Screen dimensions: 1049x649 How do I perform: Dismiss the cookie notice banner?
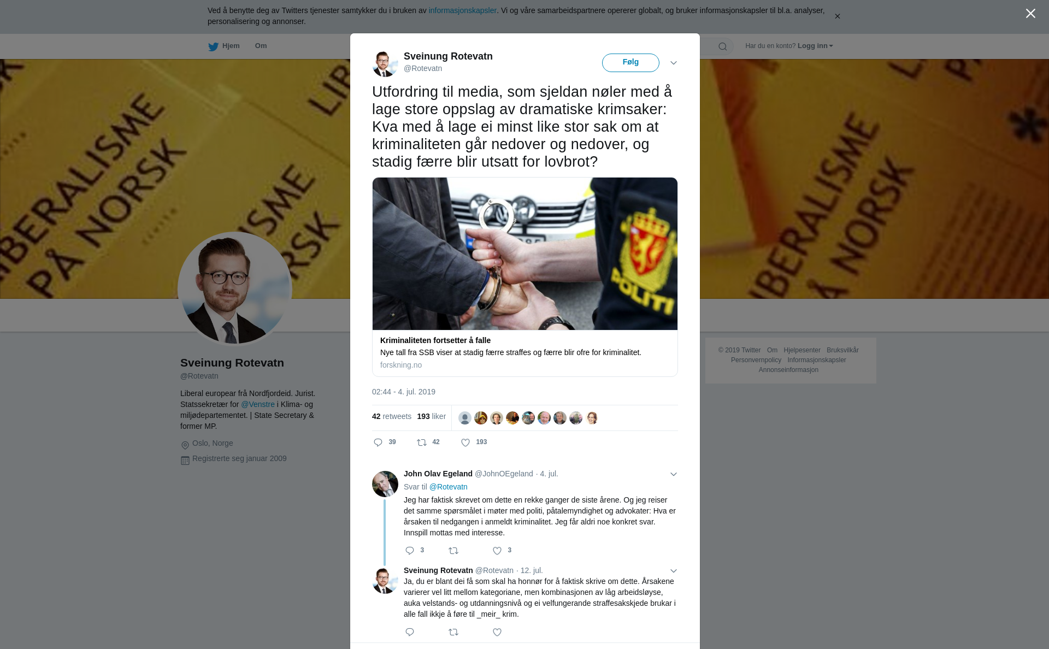(x=837, y=16)
